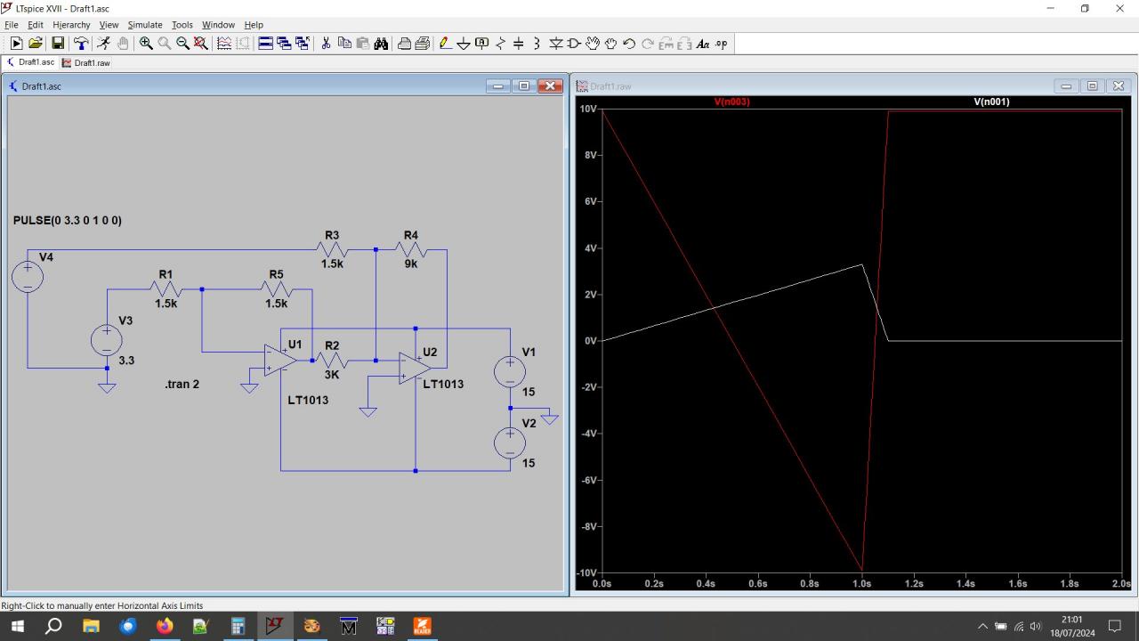Click the Tile Windows icon

click(x=265, y=44)
